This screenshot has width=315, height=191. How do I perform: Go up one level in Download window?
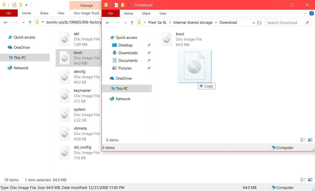132,23
